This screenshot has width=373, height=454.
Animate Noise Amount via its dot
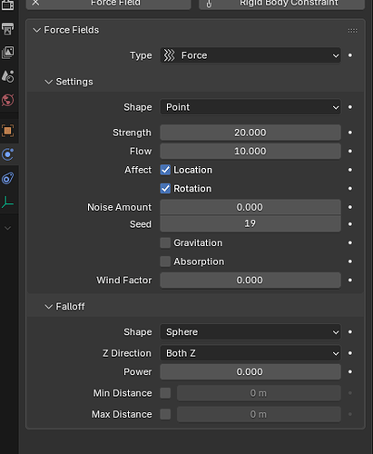click(x=350, y=207)
